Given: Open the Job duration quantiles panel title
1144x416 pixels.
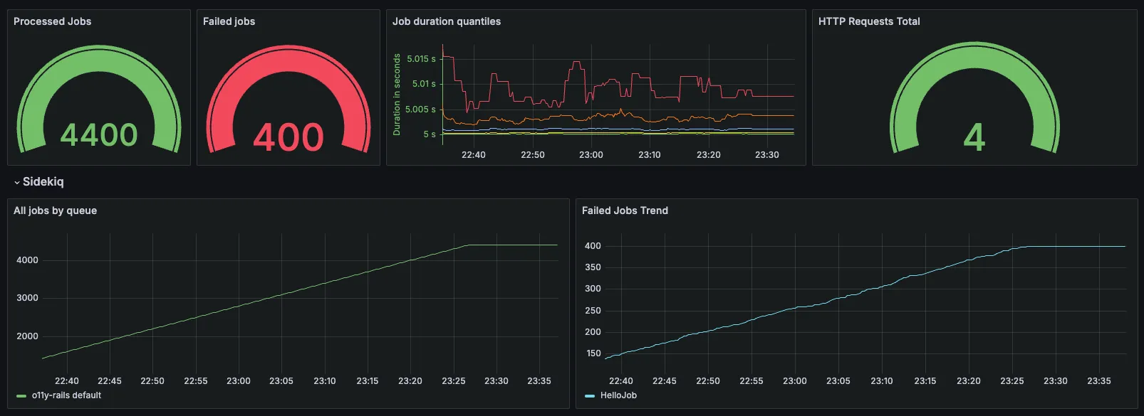Looking at the screenshot, I should click(447, 21).
